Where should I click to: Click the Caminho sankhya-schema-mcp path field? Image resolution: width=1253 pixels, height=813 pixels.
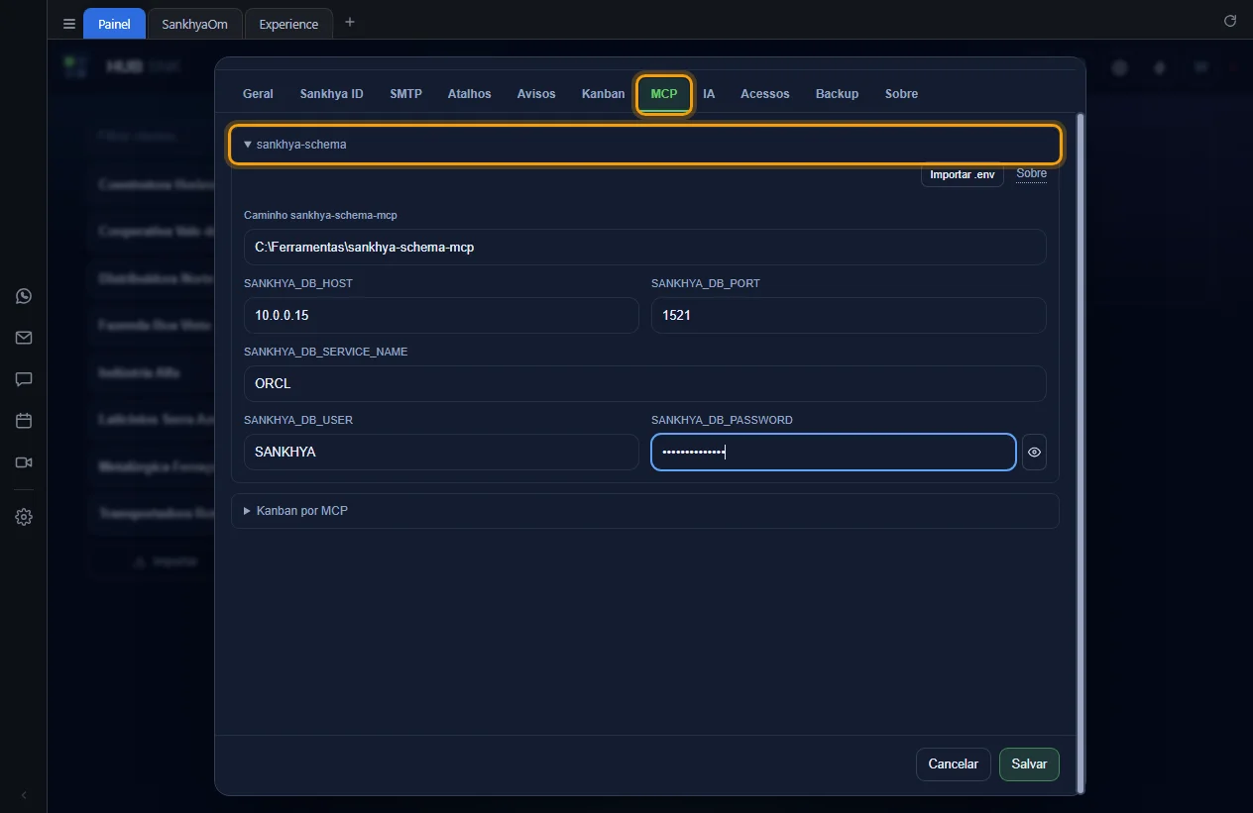pyautogui.click(x=645, y=247)
